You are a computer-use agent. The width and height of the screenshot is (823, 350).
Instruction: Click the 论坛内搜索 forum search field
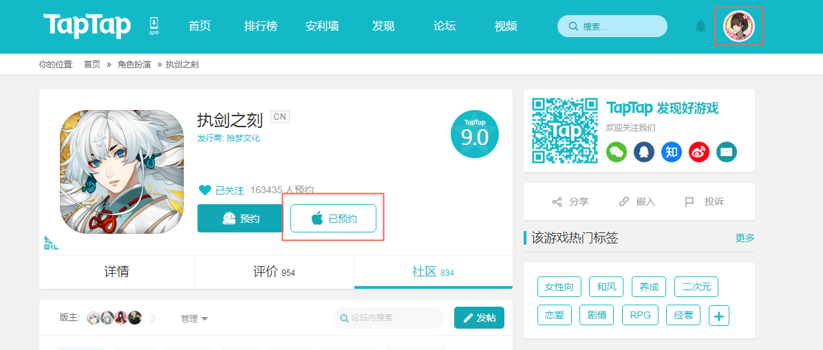tap(388, 318)
